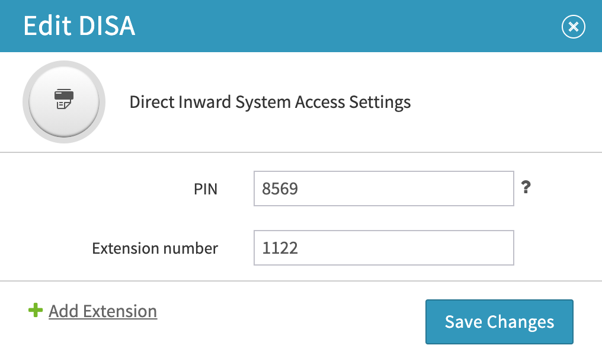Click the Direct Inward System Access Settings heading

(270, 102)
